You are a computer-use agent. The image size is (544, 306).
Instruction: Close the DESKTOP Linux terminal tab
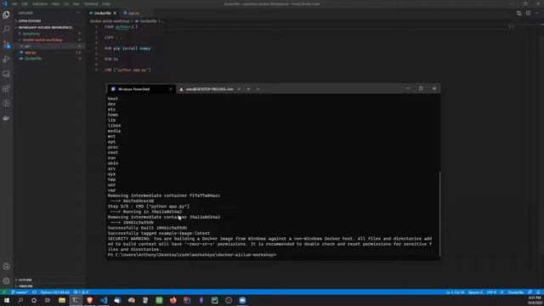239,88
